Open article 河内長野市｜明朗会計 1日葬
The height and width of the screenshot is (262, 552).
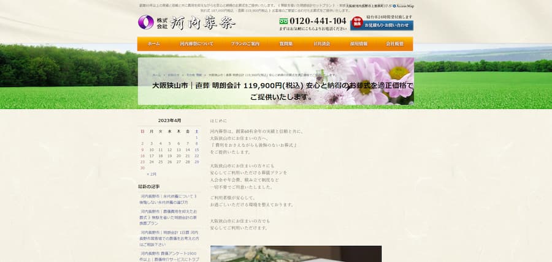click(168, 239)
